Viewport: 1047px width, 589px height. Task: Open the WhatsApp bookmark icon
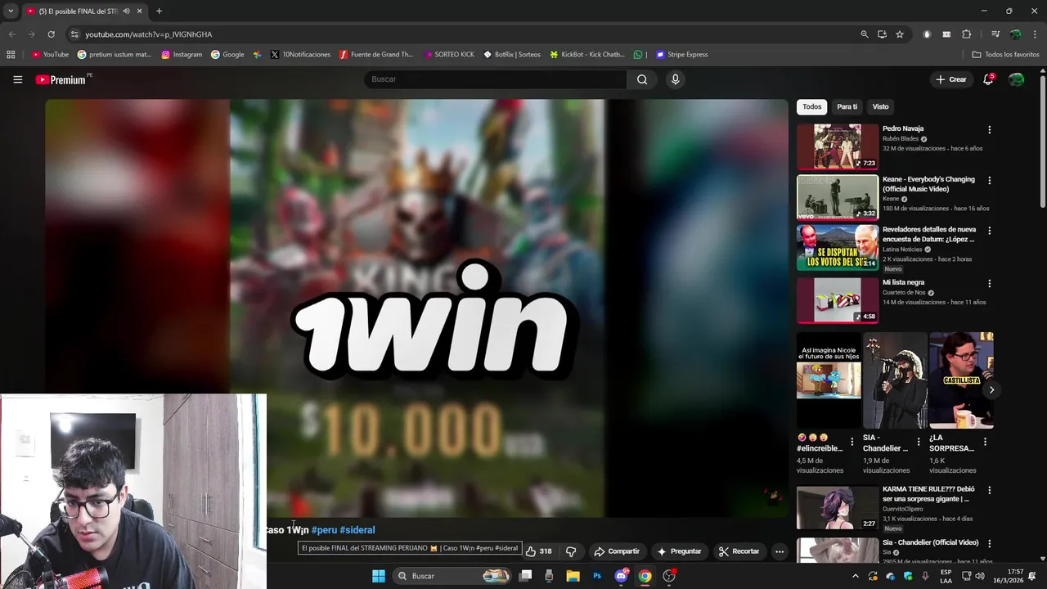coord(638,55)
